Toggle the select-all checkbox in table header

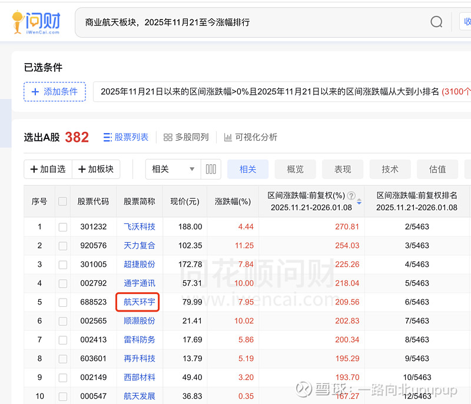63,201
